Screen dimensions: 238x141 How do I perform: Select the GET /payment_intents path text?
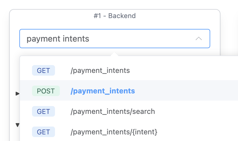click(x=100, y=70)
